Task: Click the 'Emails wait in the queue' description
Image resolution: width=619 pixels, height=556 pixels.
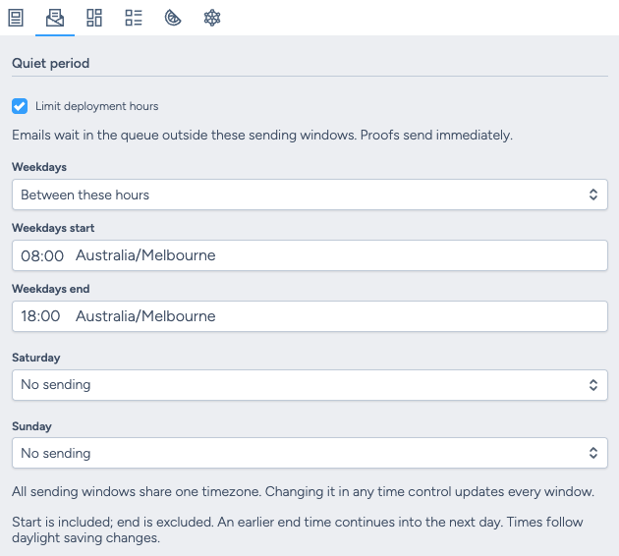Action: (x=262, y=135)
